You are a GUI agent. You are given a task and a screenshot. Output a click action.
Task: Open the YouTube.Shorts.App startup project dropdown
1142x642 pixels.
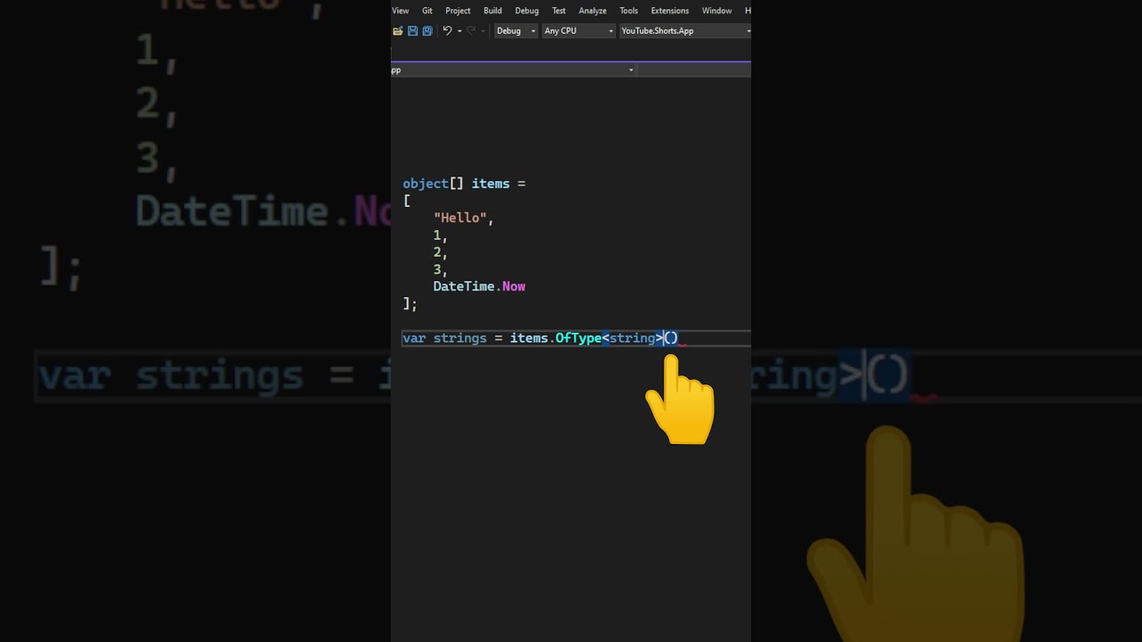685,30
